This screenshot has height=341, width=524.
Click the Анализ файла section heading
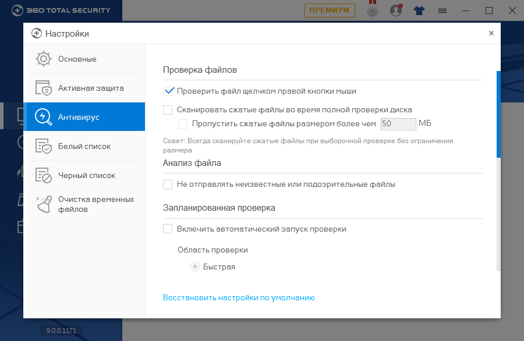click(192, 163)
